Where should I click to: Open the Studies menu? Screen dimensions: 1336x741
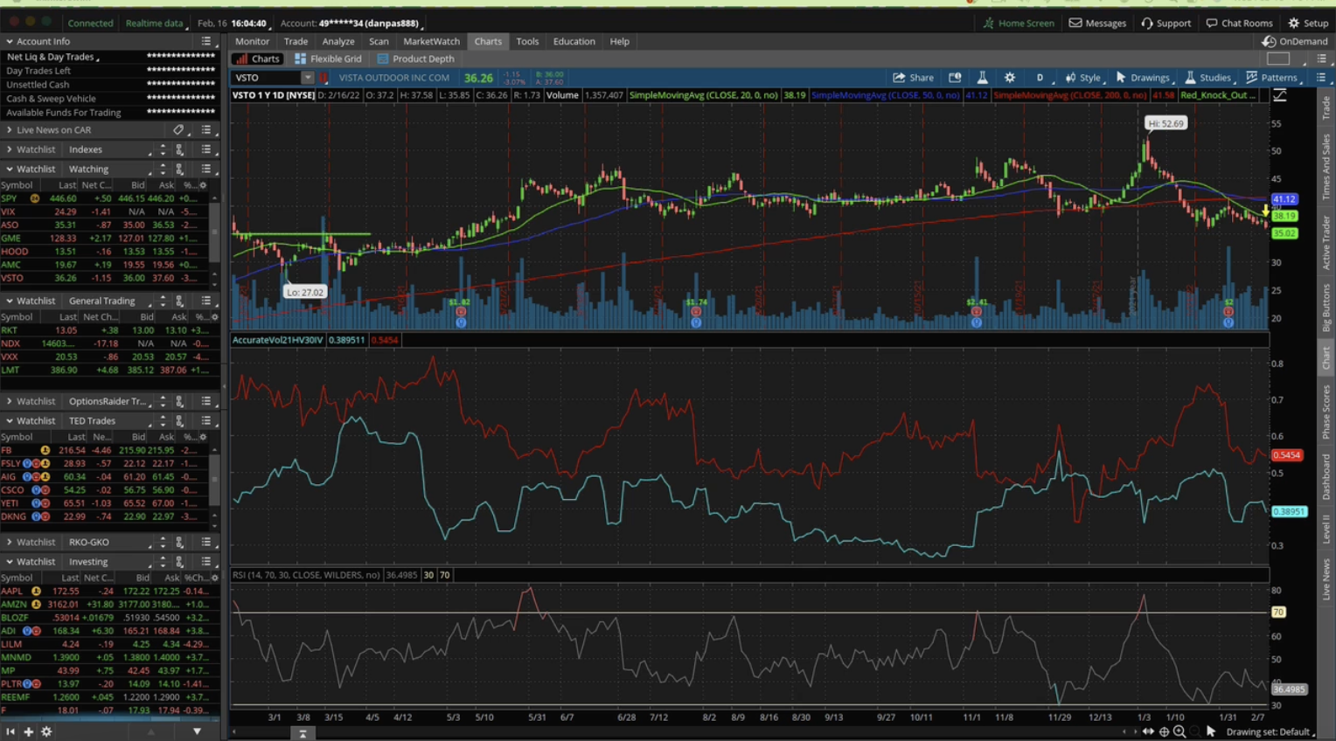click(x=1208, y=78)
